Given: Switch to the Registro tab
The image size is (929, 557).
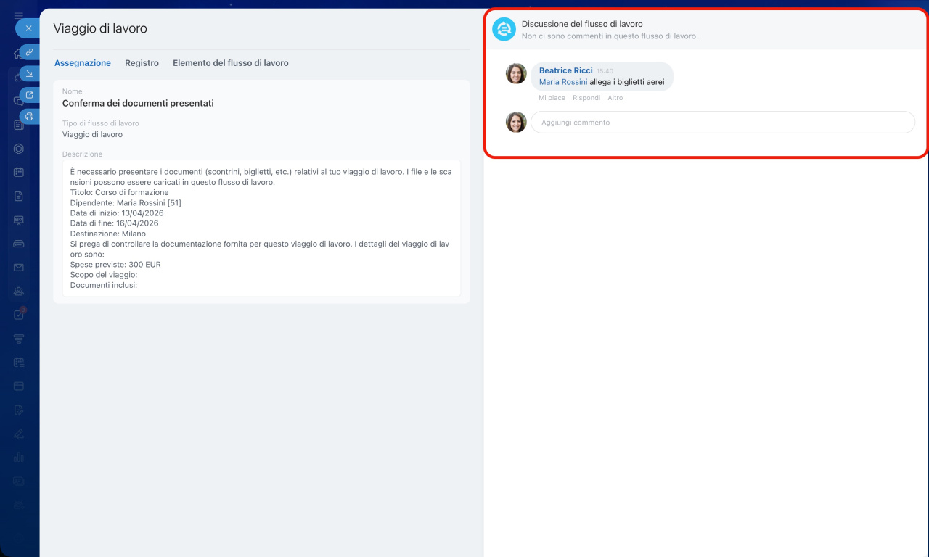Looking at the screenshot, I should coord(142,63).
